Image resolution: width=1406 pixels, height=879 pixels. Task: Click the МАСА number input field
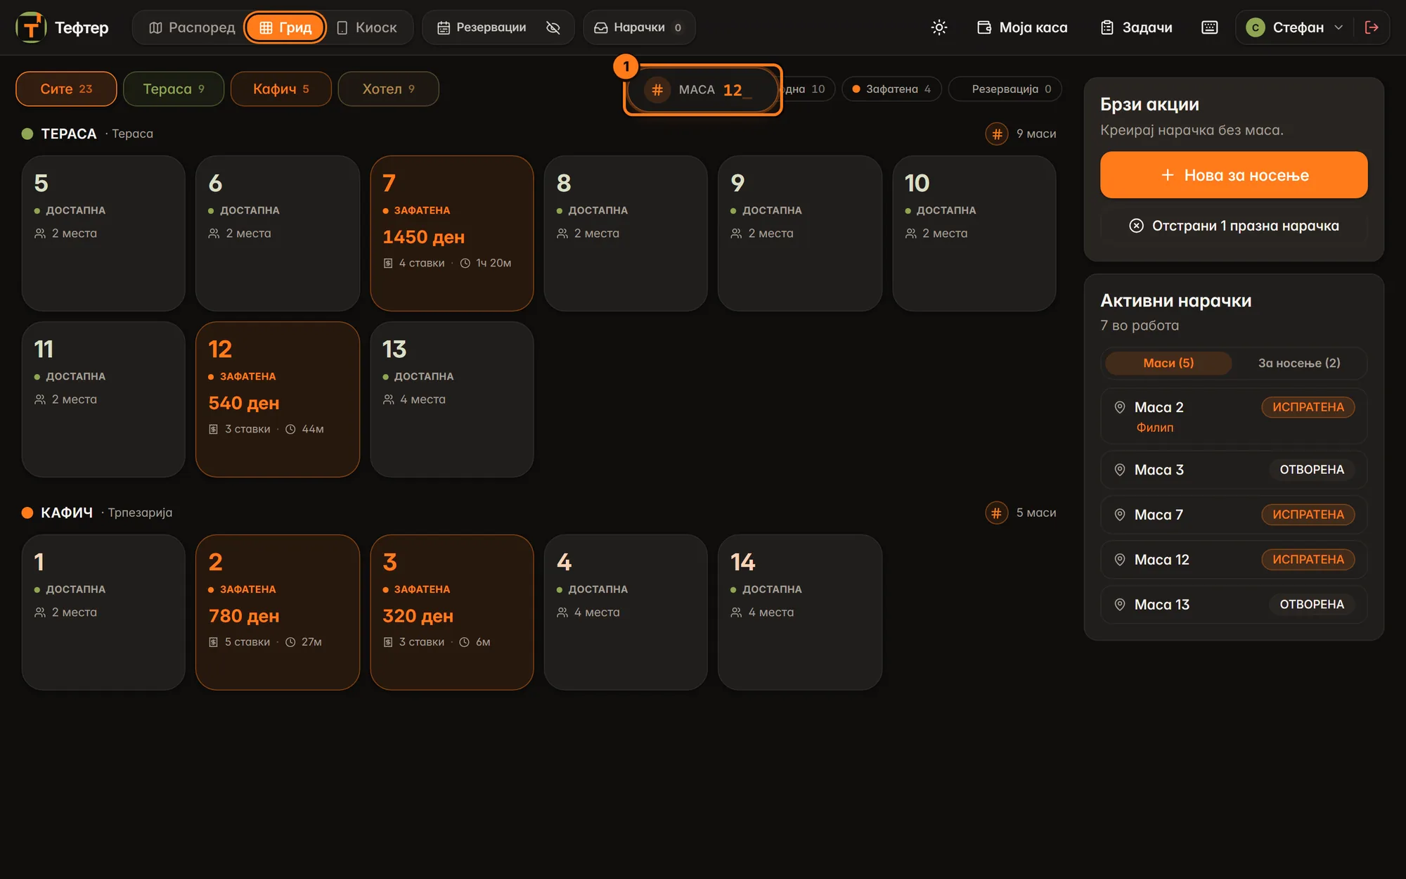click(703, 90)
